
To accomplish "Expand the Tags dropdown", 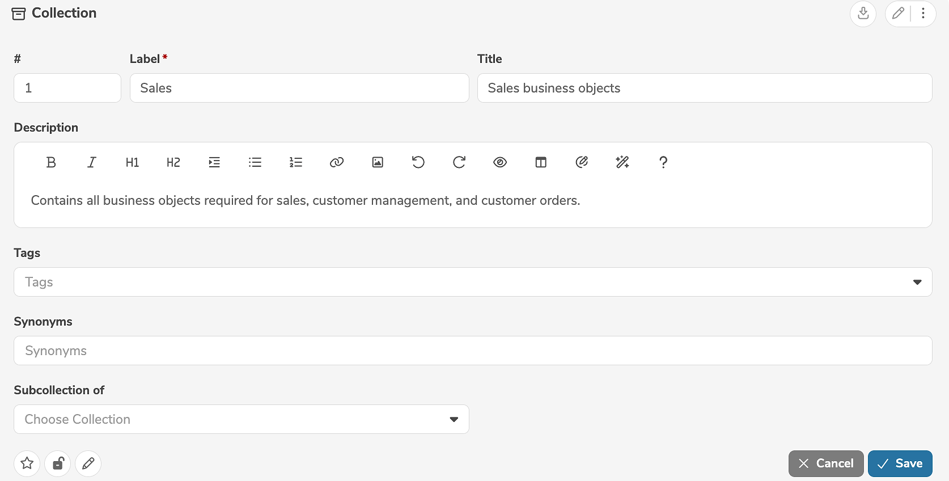I will click(x=917, y=282).
